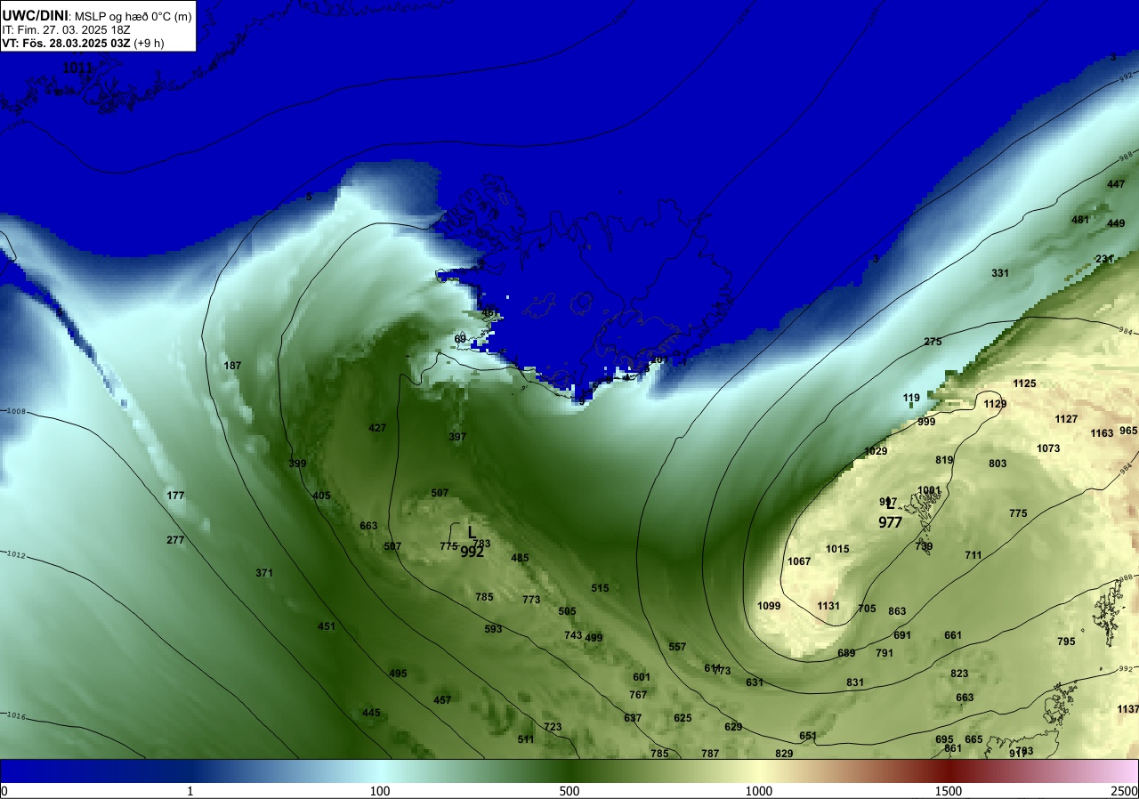Click the 1125 height value
Viewport: 1139px width, 799px height.
1024,383
